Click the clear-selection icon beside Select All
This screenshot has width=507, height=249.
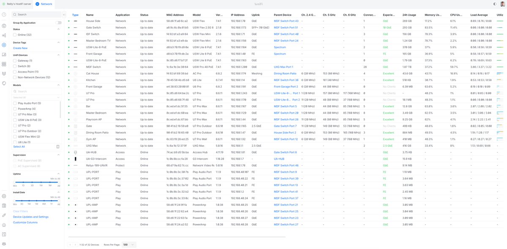pos(57,147)
